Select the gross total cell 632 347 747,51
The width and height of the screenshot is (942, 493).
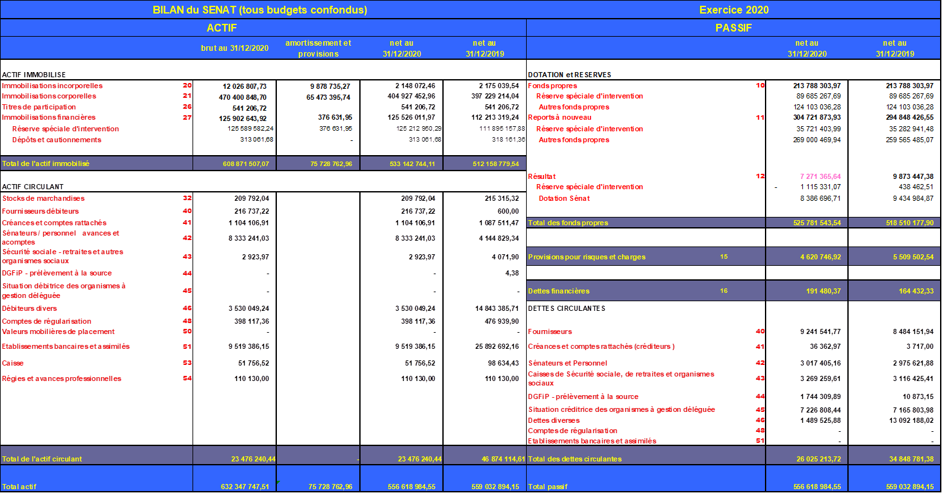pos(245,487)
